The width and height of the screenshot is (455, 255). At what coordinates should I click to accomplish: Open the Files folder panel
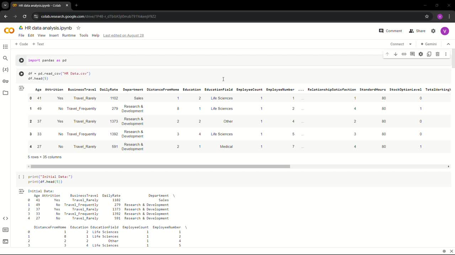coord(5,93)
